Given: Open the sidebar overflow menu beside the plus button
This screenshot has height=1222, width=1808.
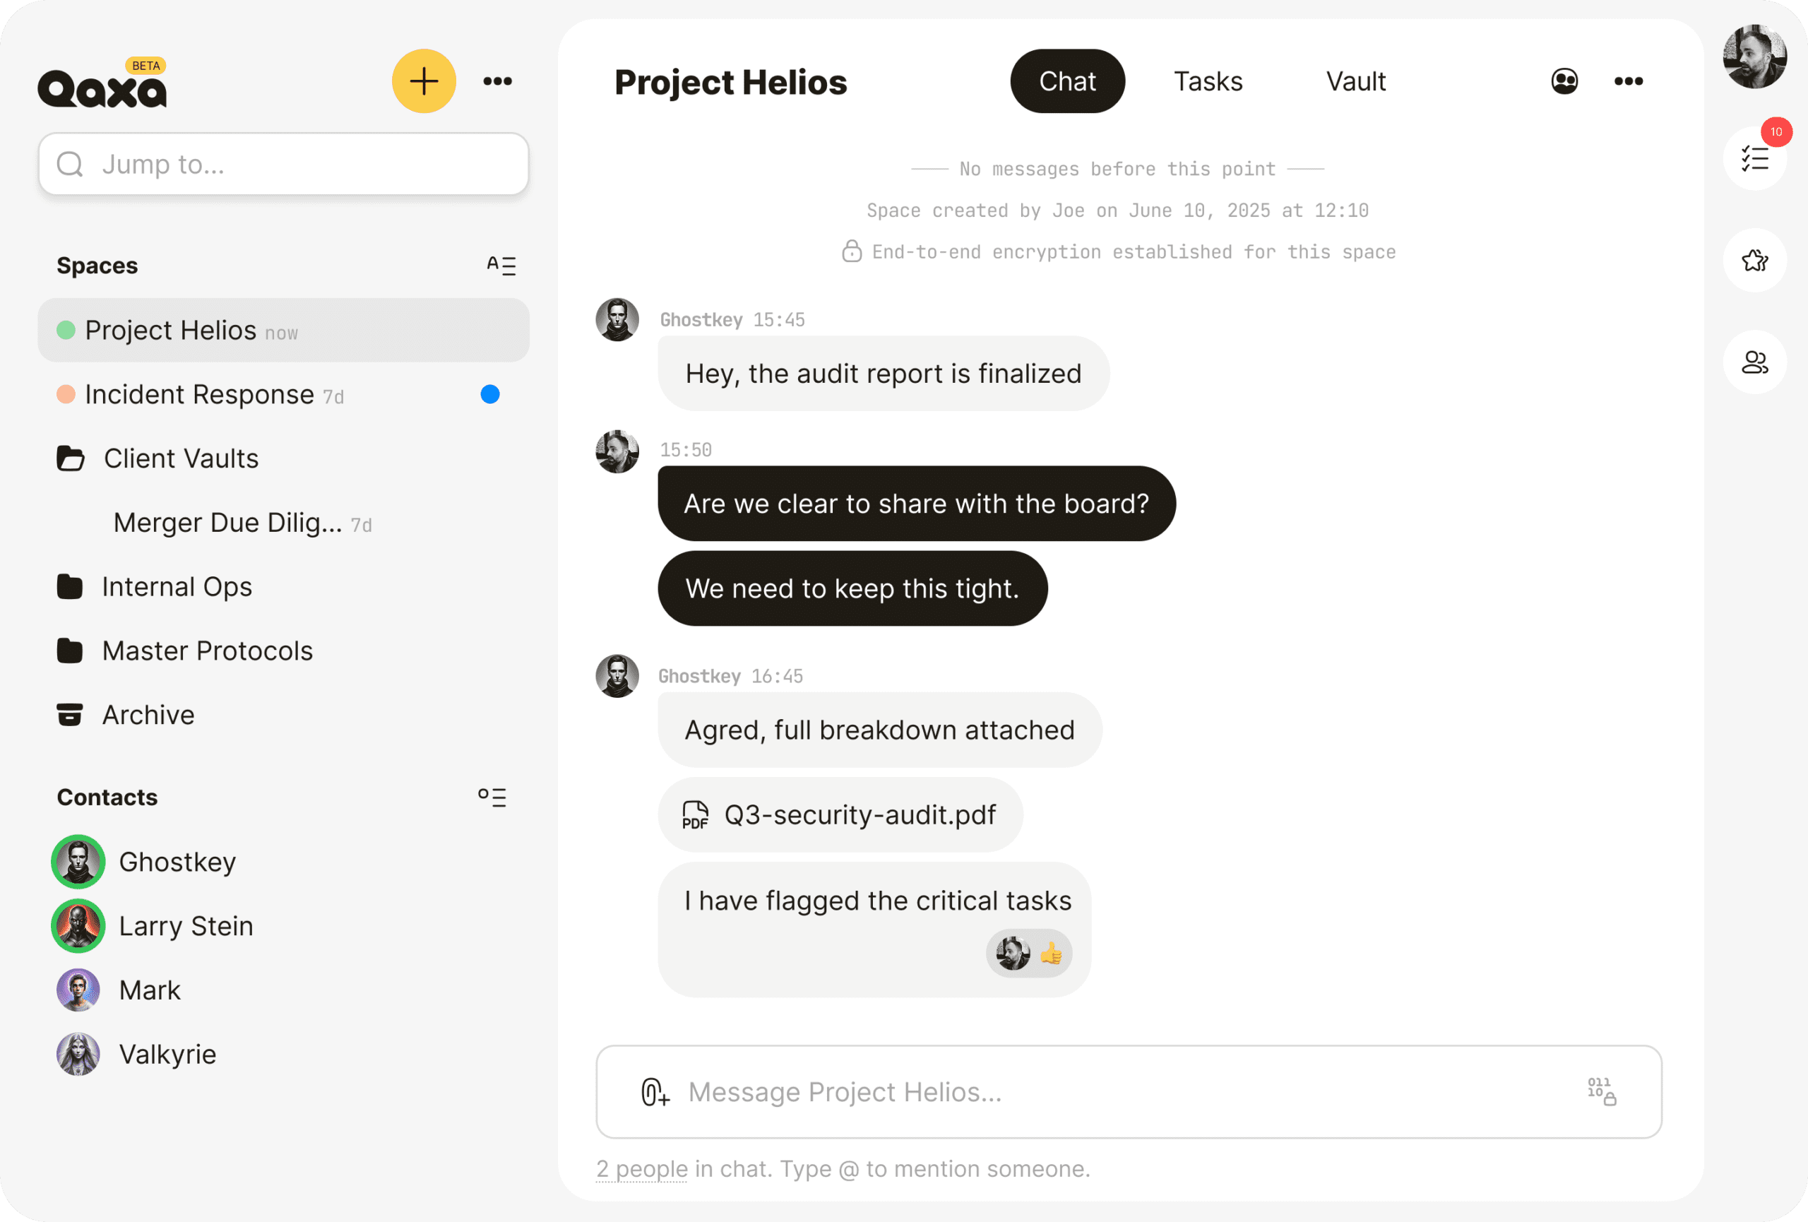Looking at the screenshot, I should [x=498, y=81].
